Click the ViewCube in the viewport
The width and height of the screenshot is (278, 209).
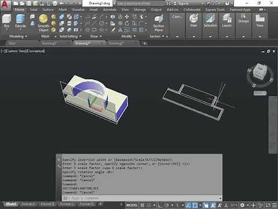260,72
